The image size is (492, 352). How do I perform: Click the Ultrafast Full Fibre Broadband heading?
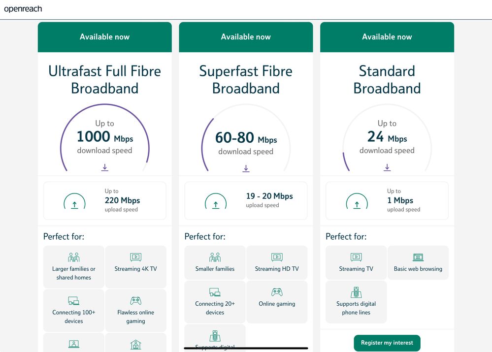point(104,79)
